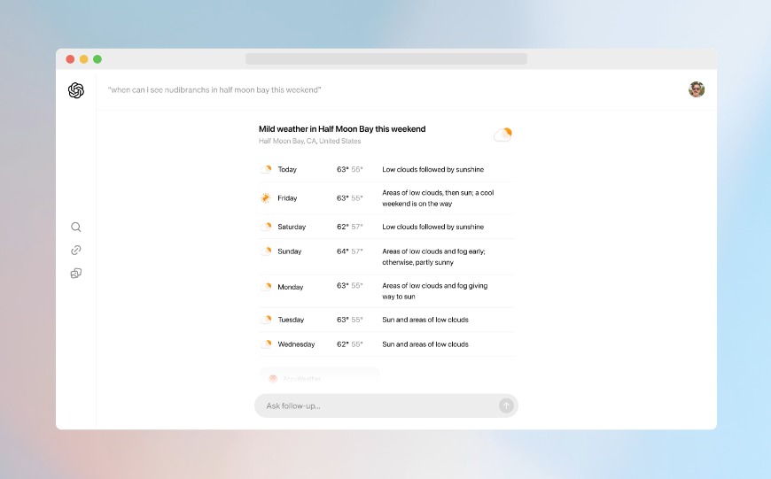Click Monday's description fog giving way to sun
The width and height of the screenshot is (771, 479).
[x=434, y=290]
